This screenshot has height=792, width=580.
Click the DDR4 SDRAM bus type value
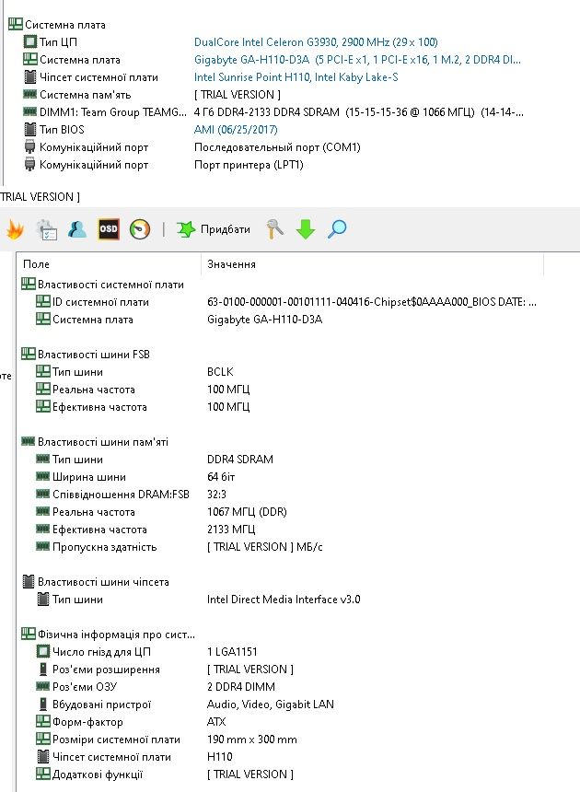(x=239, y=460)
